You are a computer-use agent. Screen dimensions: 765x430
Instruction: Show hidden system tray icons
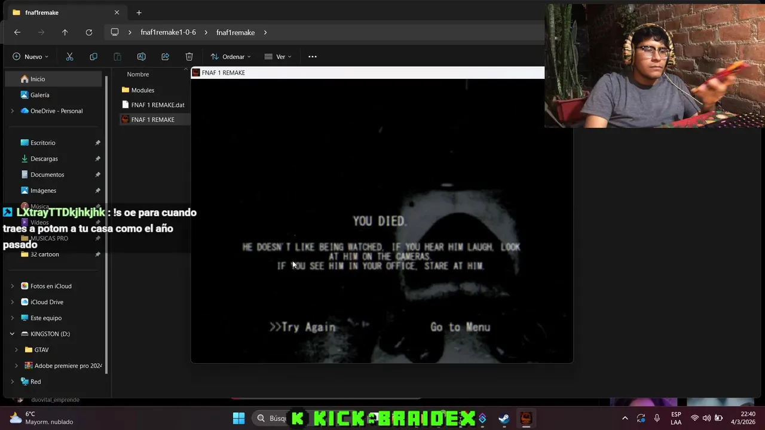[x=625, y=418]
